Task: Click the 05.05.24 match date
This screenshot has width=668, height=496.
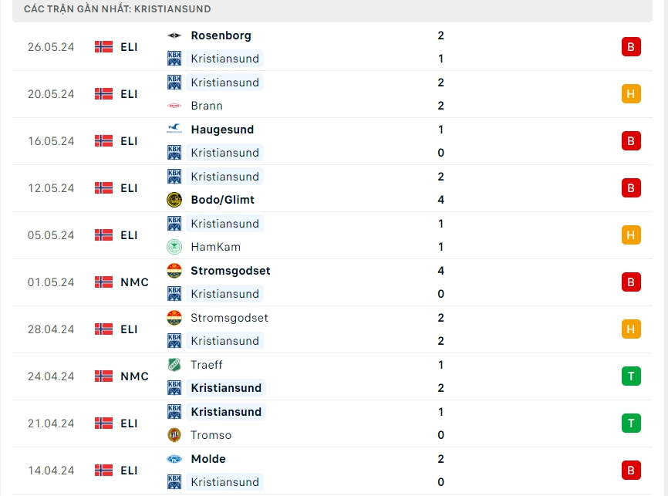Action: point(51,235)
